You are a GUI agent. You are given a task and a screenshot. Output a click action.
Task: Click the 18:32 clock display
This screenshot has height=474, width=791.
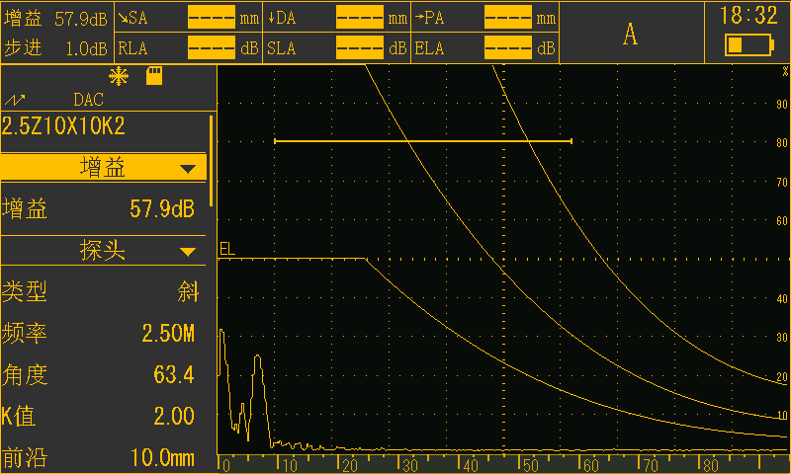coord(748,16)
